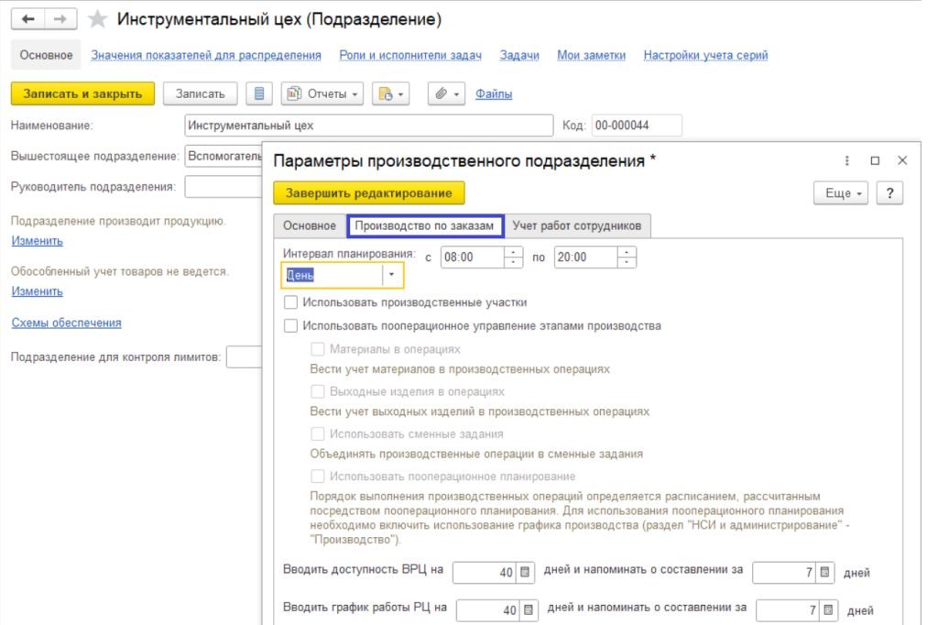938x625 pixels.
Task: Step the 20:00 end time spinner
Action: tap(627, 258)
